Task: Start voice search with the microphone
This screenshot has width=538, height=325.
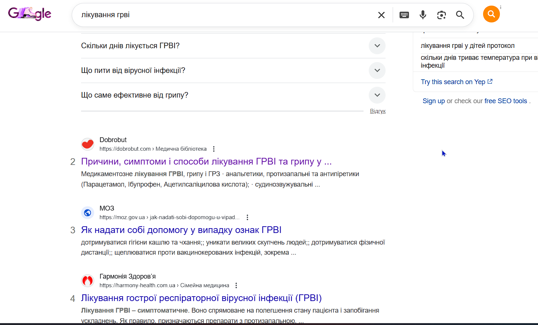Action: coord(423,15)
